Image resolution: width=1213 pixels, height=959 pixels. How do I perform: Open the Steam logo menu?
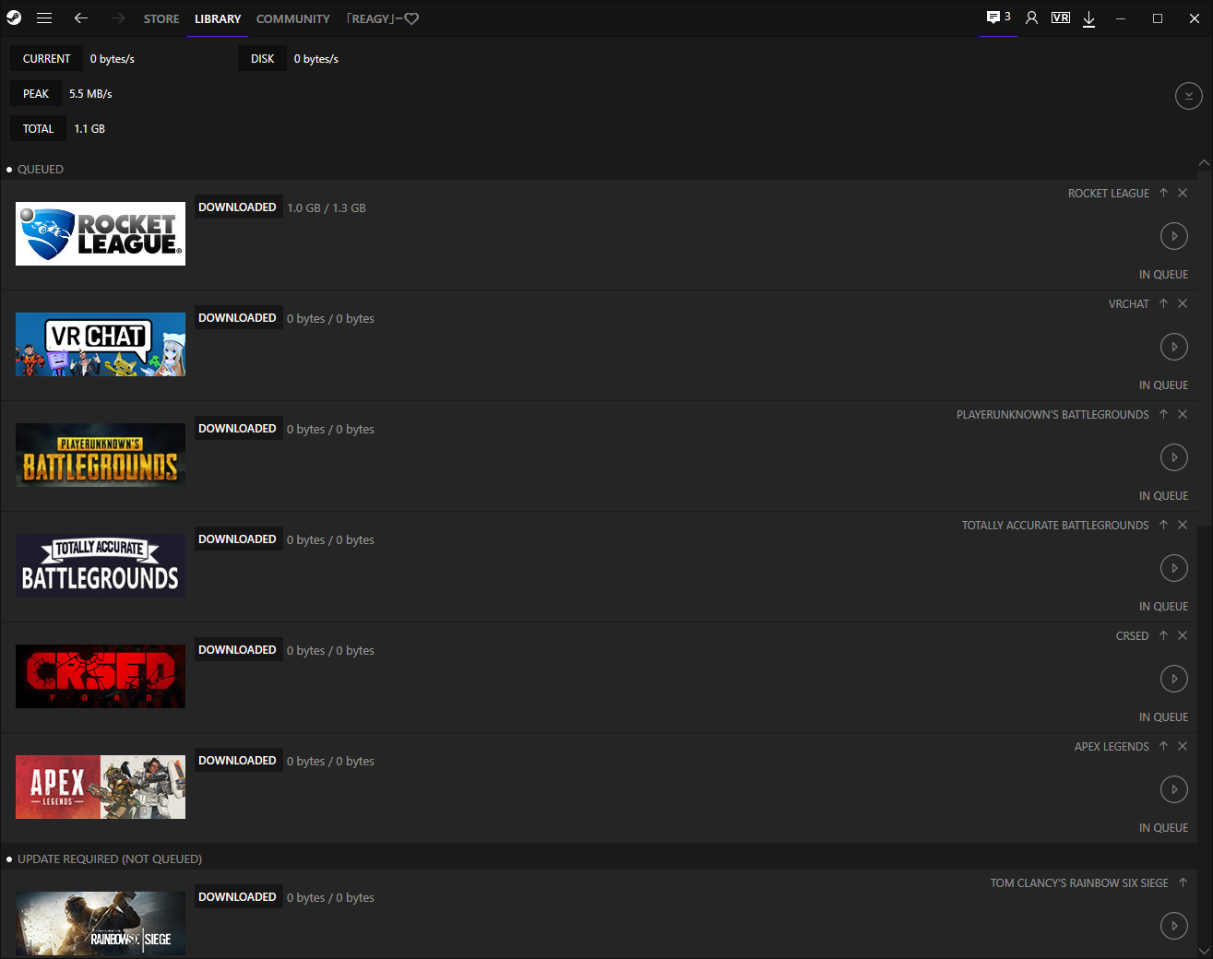[x=14, y=18]
